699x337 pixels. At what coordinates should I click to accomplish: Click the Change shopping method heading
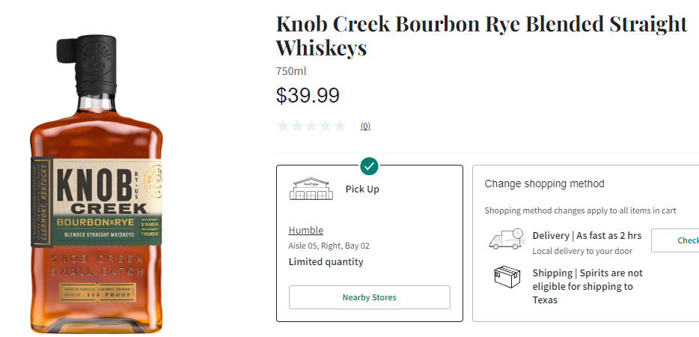[544, 183]
